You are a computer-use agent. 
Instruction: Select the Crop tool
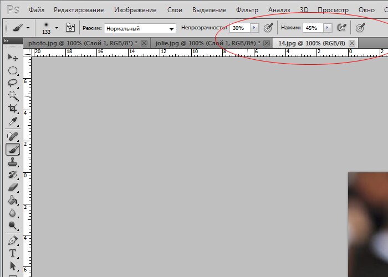[13, 109]
